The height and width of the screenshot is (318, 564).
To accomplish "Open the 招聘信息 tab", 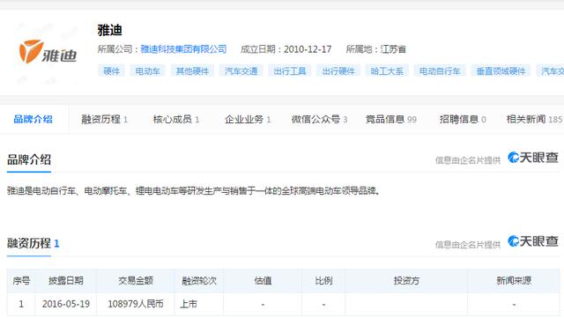I will point(463,119).
